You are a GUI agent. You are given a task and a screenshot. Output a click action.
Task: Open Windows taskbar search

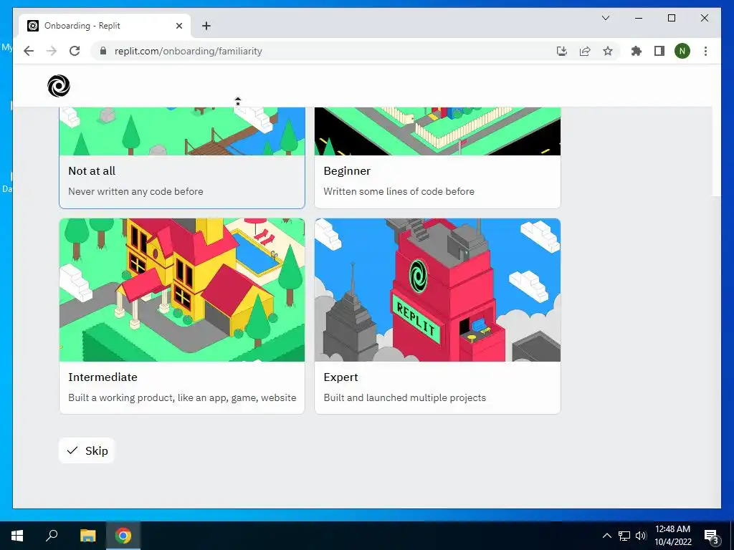(x=52, y=536)
